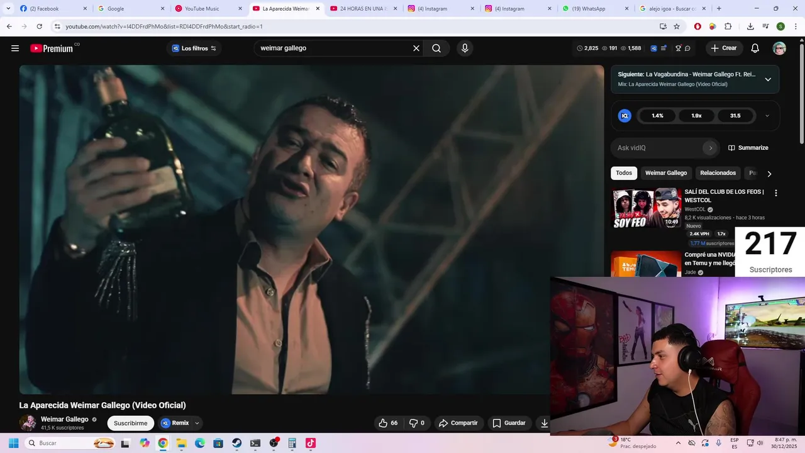Viewport: 805px width, 453px height.
Task: Click the vidIQ Summarize button
Action: coord(748,148)
